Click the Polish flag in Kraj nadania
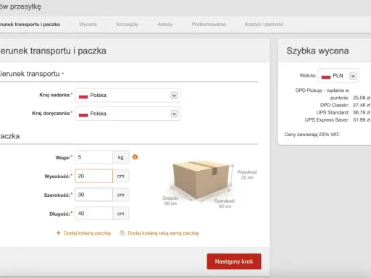This screenshot has width=371, height=278. (x=83, y=96)
